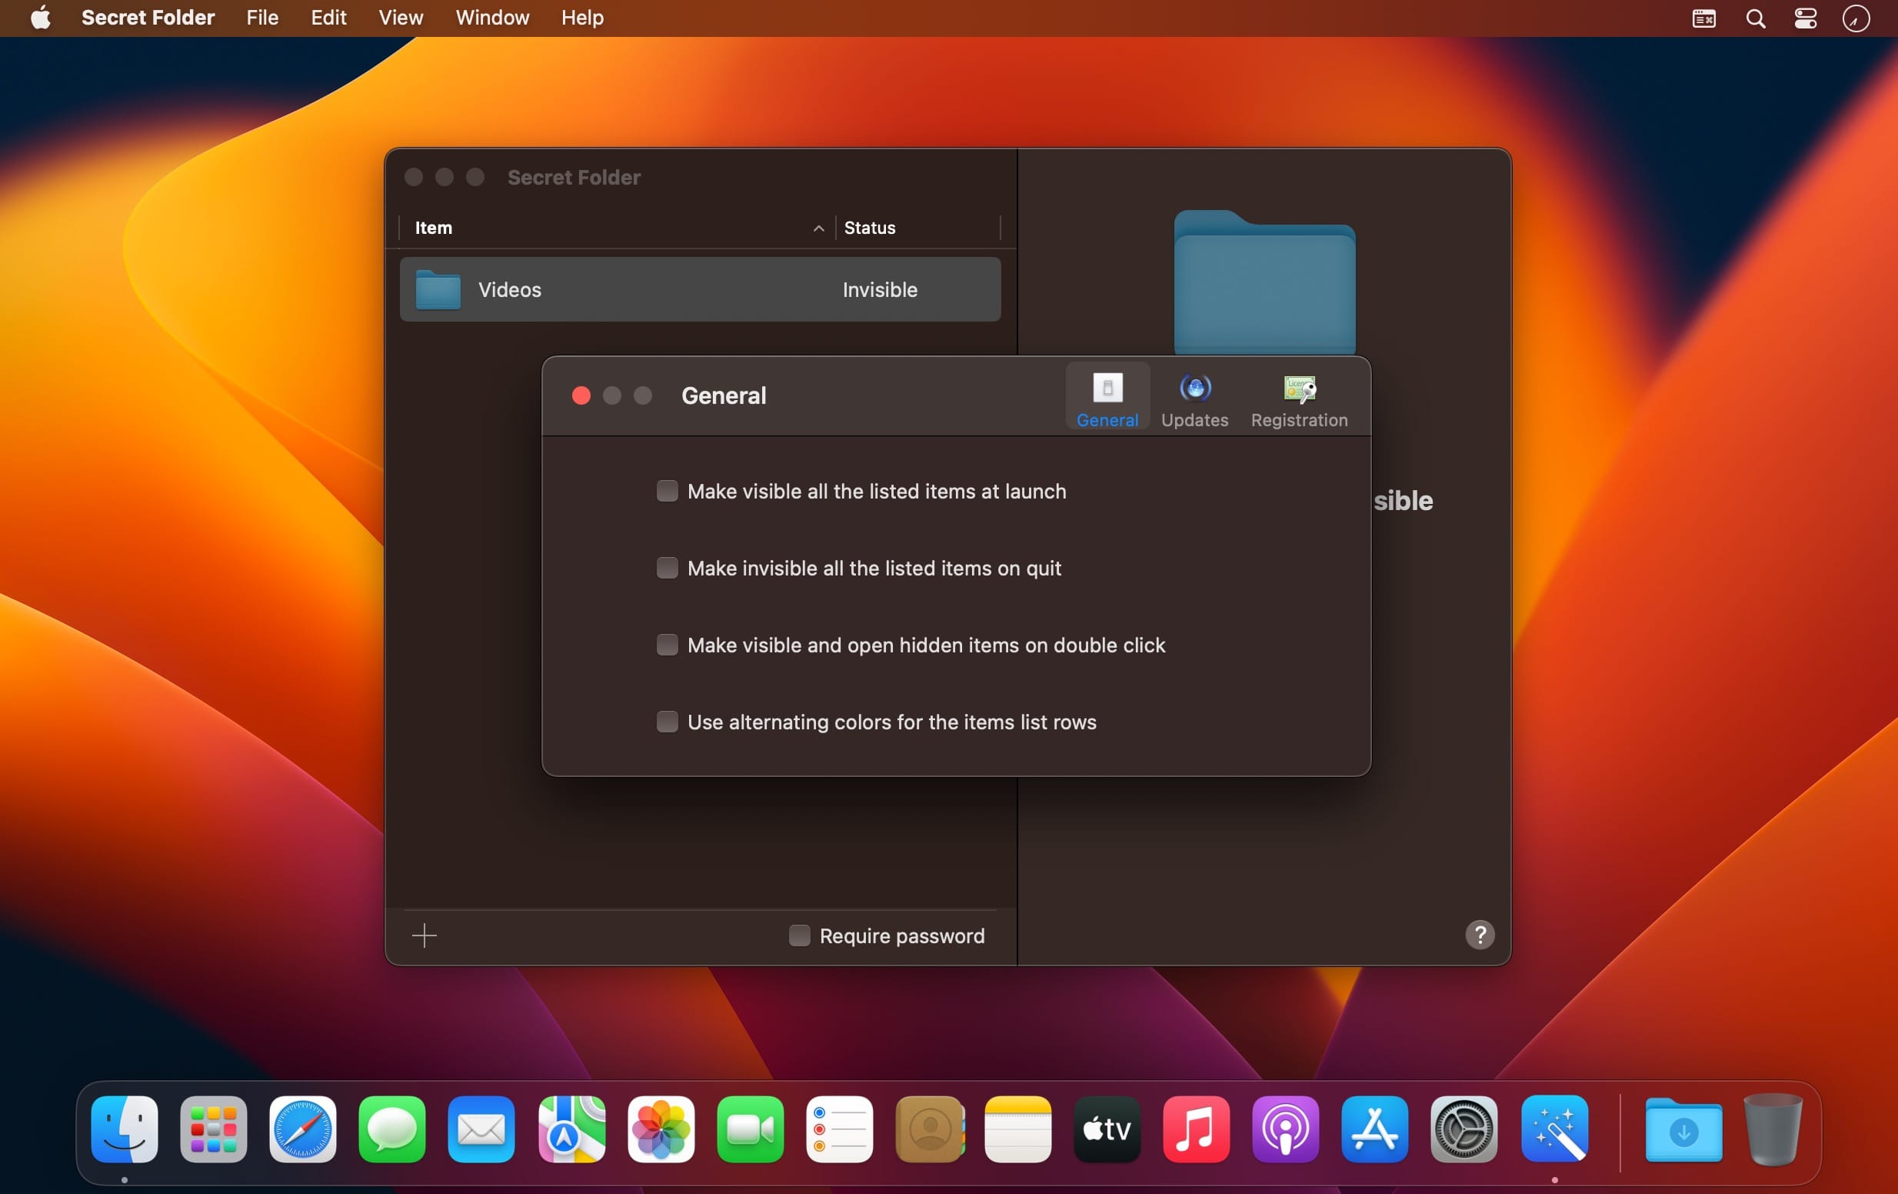Launch Safari from the Dock
This screenshot has width=1898, height=1194.
point(303,1129)
